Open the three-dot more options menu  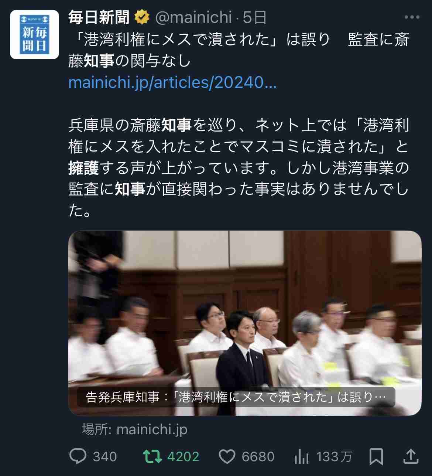click(x=412, y=17)
